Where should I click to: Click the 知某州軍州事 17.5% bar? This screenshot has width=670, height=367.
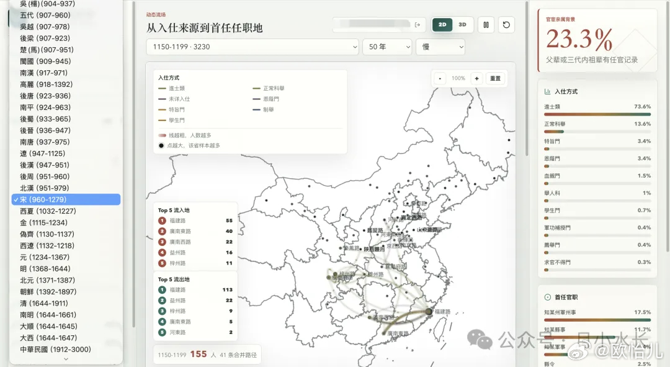597,320
